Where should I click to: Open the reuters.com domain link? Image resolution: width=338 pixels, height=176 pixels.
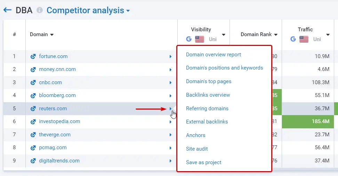pyautogui.click(x=53, y=109)
